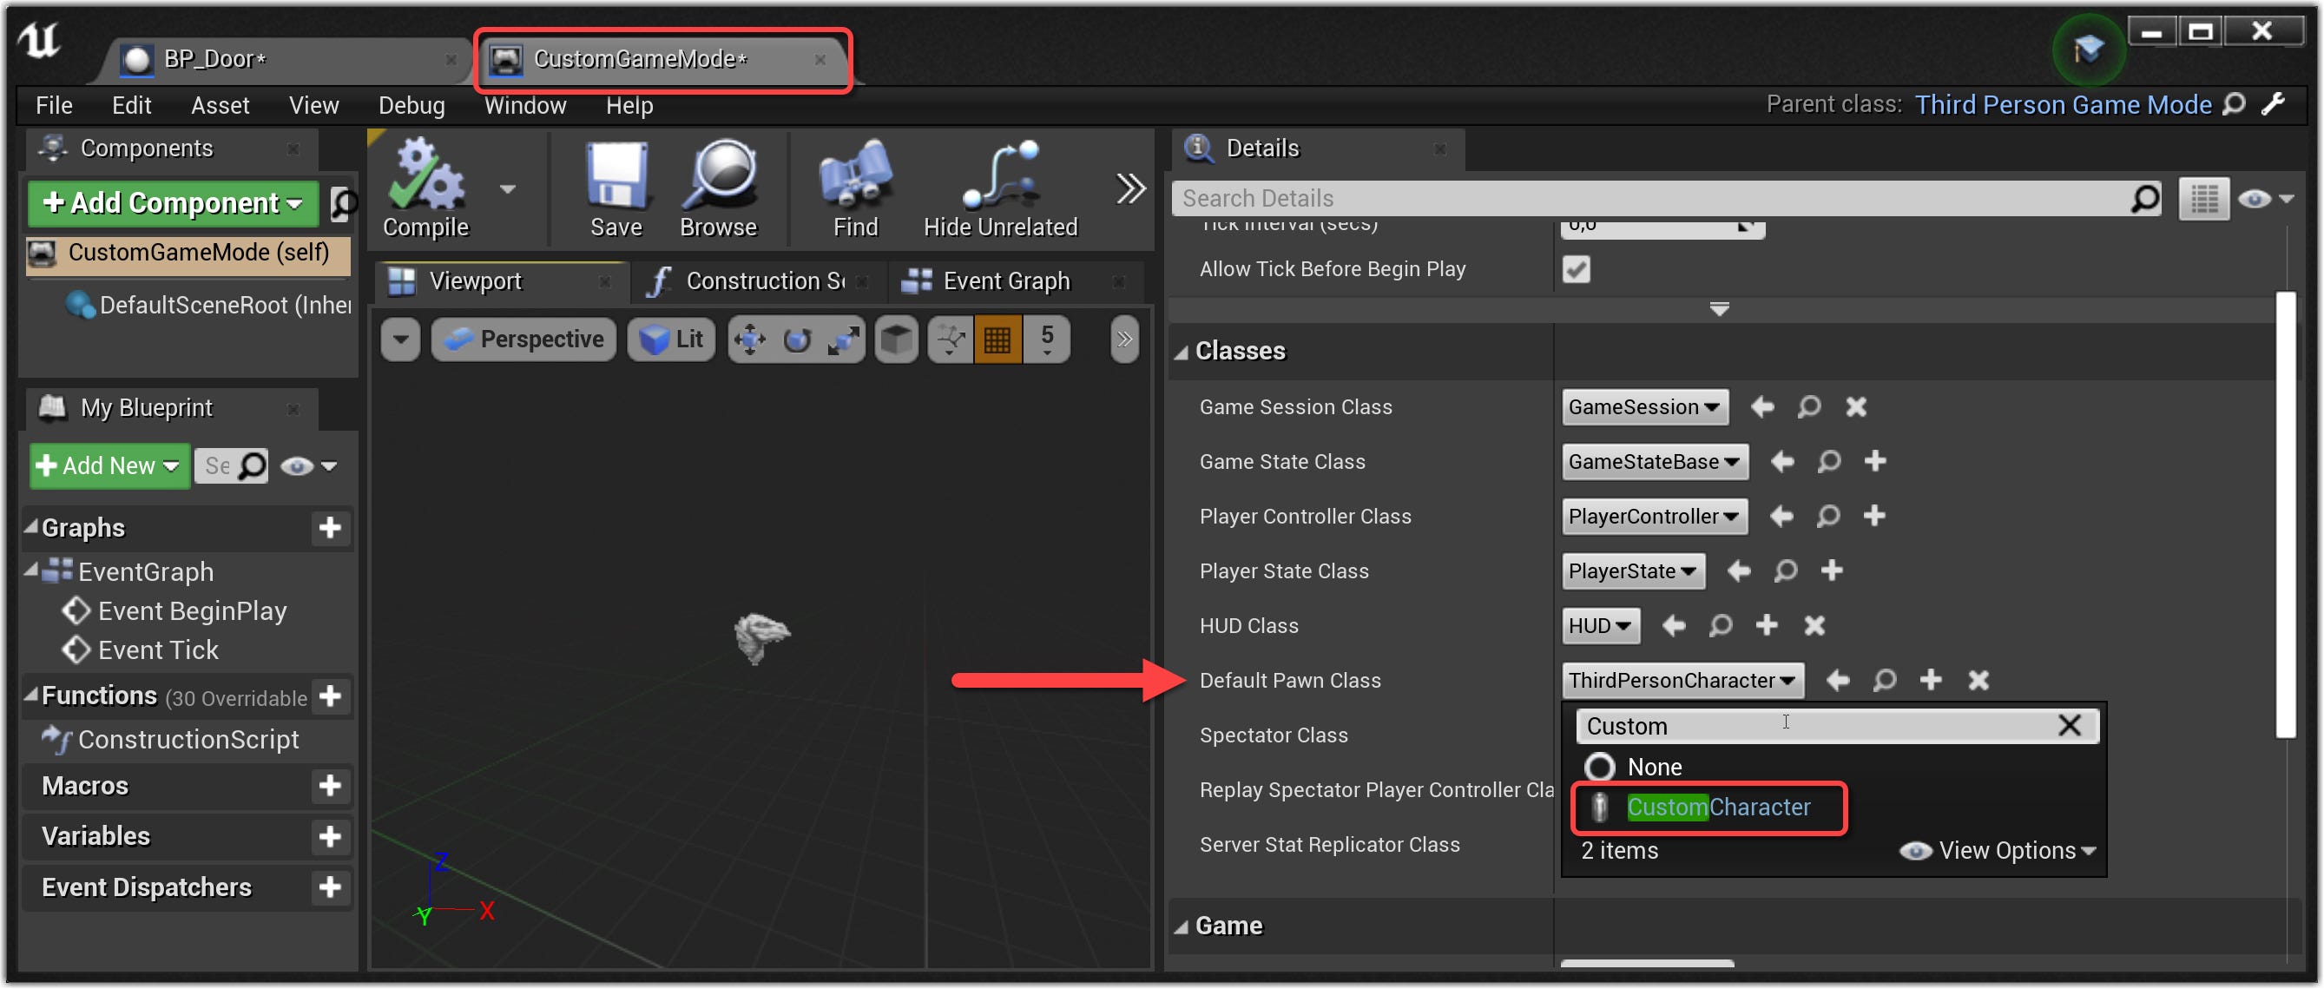The height and width of the screenshot is (989, 2324).
Task: Open Third Person Game Mode parent class link
Action: click(x=2063, y=105)
